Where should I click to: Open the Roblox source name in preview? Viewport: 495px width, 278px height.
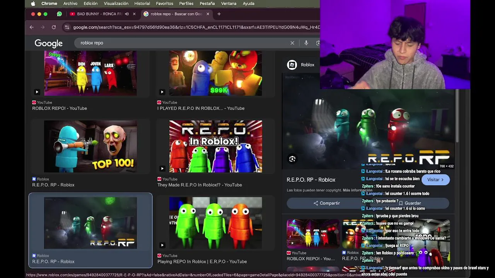coord(307,65)
